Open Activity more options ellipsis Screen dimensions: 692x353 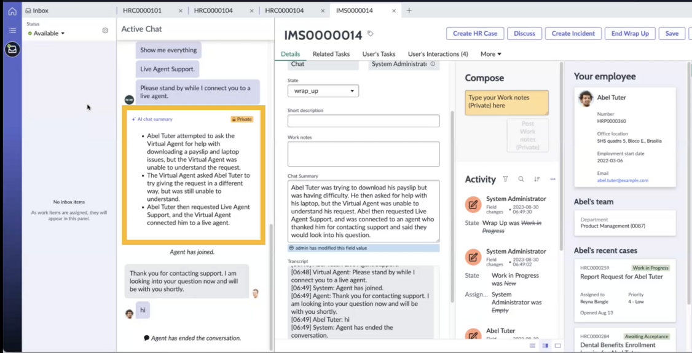552,179
